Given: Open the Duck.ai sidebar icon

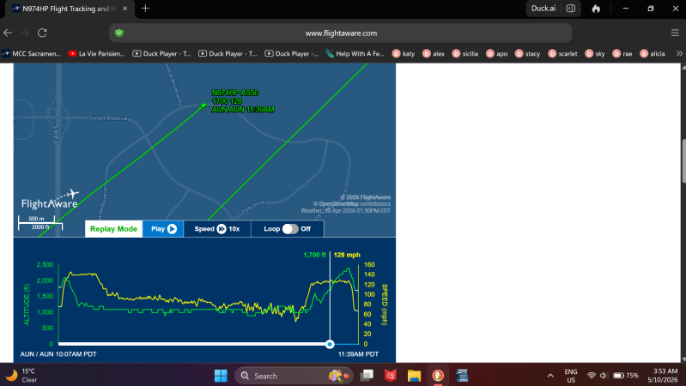Looking at the screenshot, I should pos(571,9).
